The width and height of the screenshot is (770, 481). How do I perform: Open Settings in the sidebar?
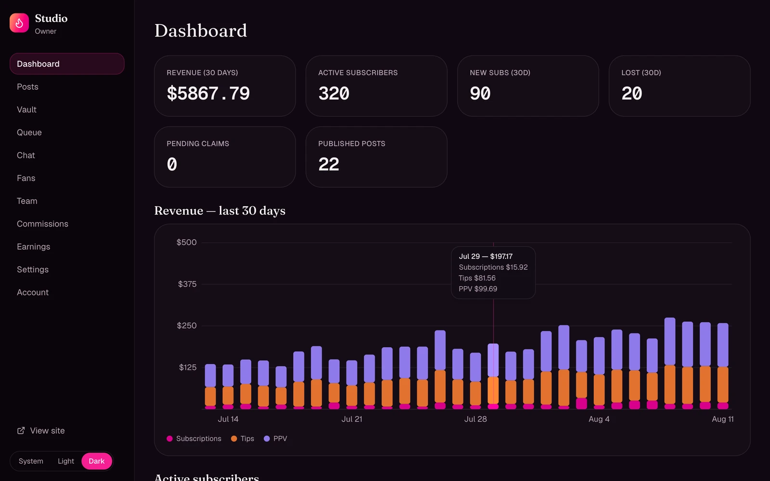point(67,269)
